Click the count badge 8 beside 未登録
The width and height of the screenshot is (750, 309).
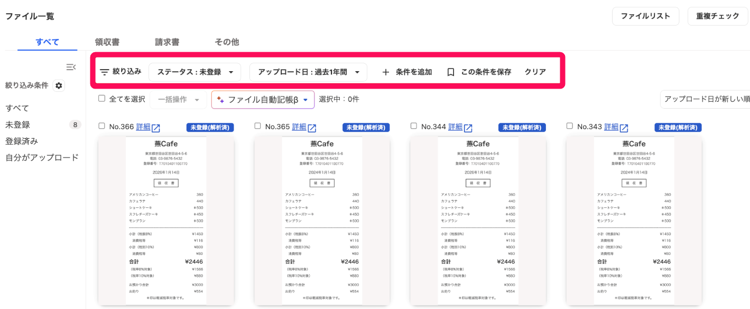[x=75, y=125]
